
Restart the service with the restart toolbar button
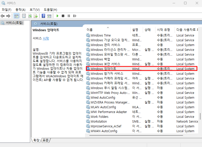point(75,16)
